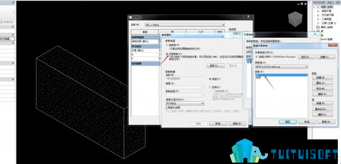Image resolution: width=341 pixels, height=164 pixels.
Task: Select the 结构材质 (默认) row
Action: (x=145, y=41)
